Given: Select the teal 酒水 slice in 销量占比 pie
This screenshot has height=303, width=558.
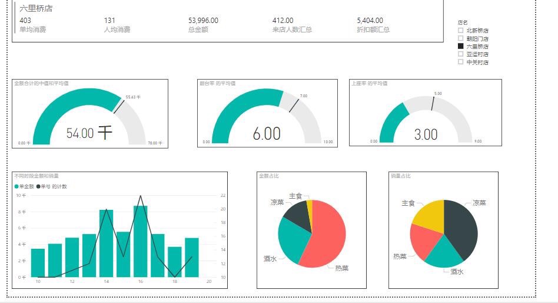Looking at the screenshot, I should click(x=444, y=253).
